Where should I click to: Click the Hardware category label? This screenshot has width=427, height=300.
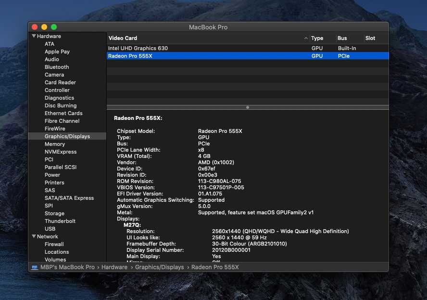tap(49, 36)
